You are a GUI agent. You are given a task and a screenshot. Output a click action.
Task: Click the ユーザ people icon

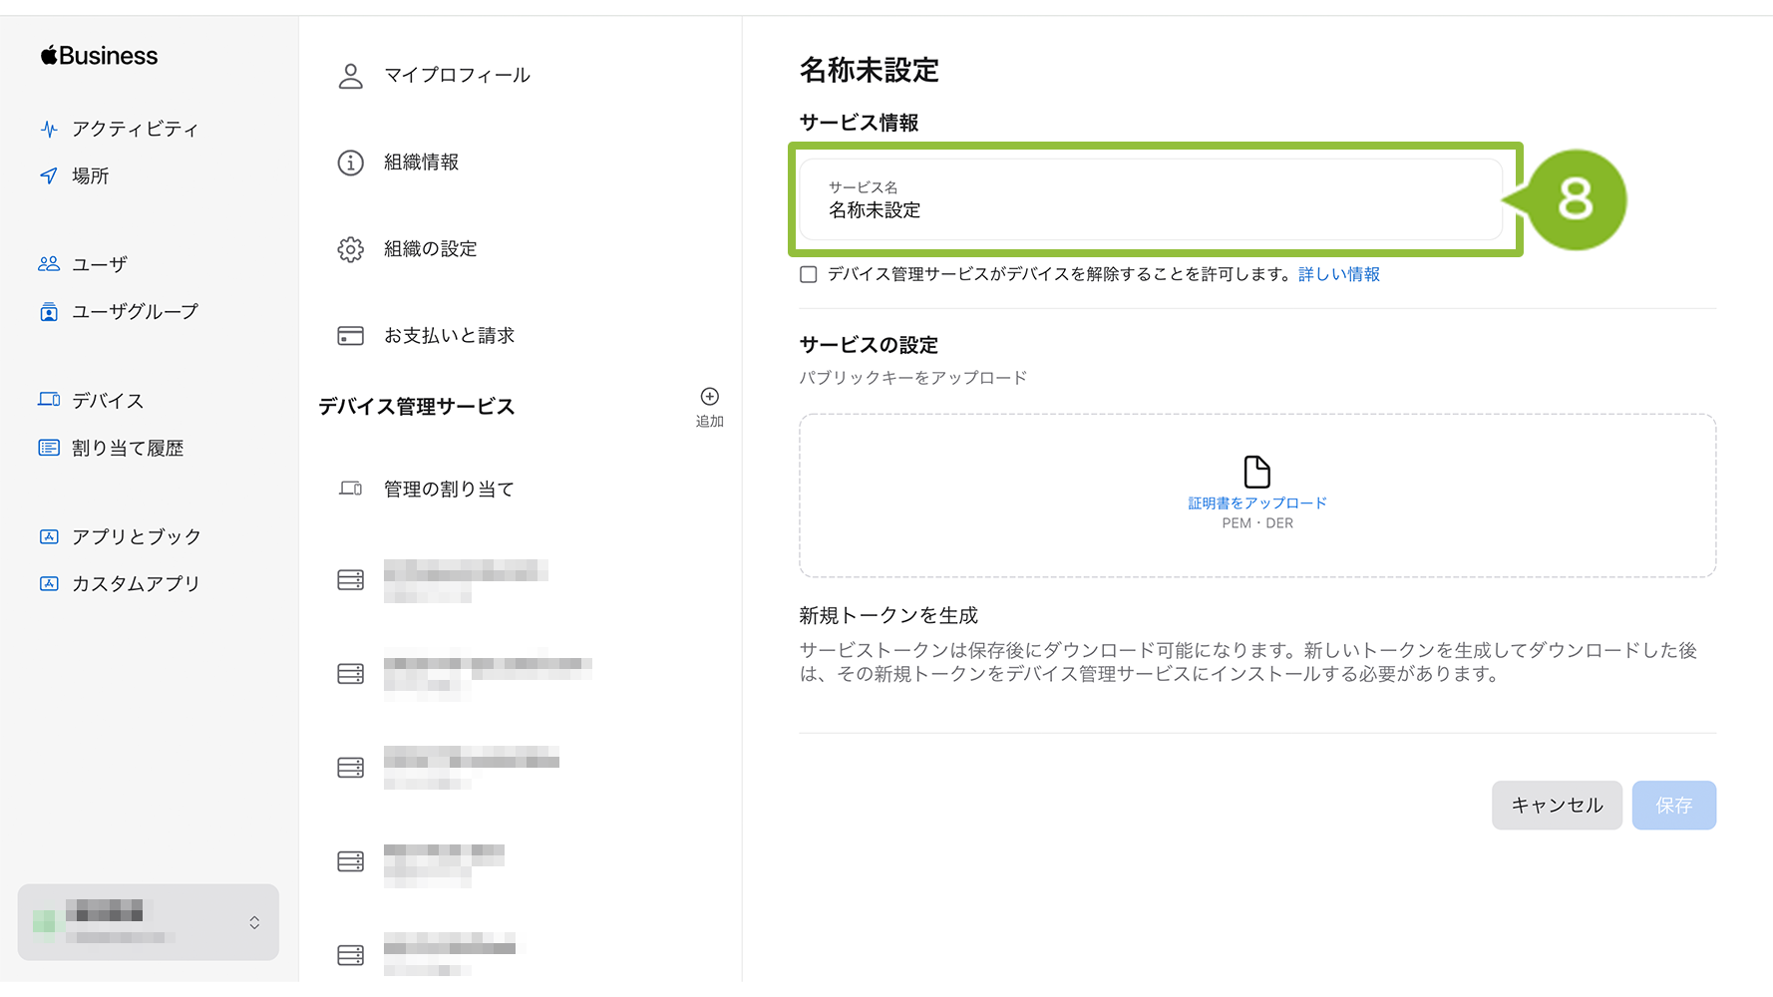click(x=49, y=264)
